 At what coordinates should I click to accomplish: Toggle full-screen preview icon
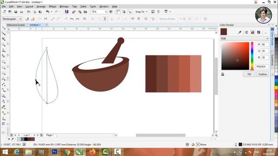click(111, 12)
